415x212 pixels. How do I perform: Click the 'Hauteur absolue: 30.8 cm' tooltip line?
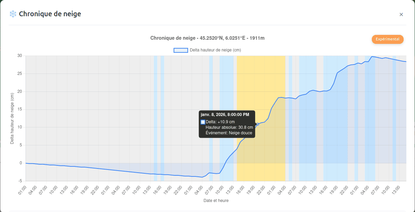pyautogui.click(x=229, y=127)
